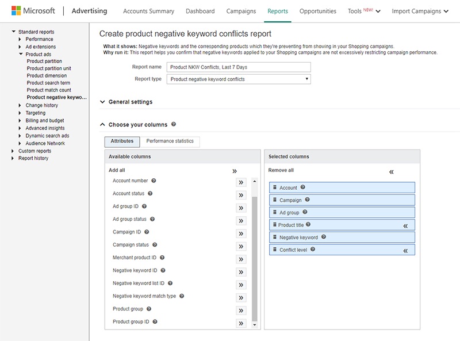The height and width of the screenshot is (341, 460).
Task: Click the available columns scrollbar thumb
Action: [x=255, y=259]
